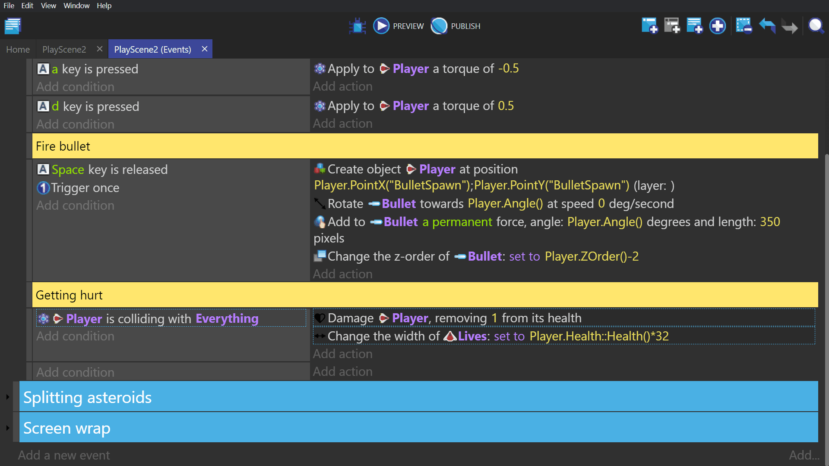Switch to the PlayScene2 tab

coord(64,50)
